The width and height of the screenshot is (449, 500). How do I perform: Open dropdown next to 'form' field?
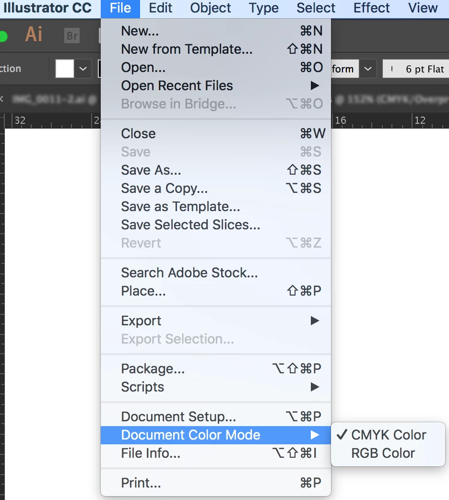[367, 69]
